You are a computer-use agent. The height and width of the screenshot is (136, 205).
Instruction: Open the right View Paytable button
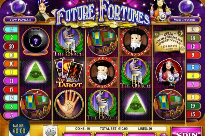click(184, 20)
